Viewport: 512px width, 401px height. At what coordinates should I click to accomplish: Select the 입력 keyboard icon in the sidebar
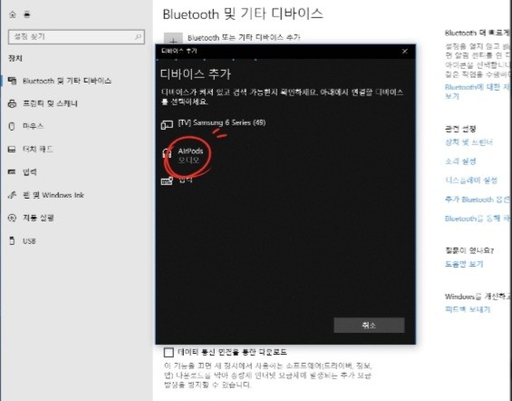[x=12, y=171]
